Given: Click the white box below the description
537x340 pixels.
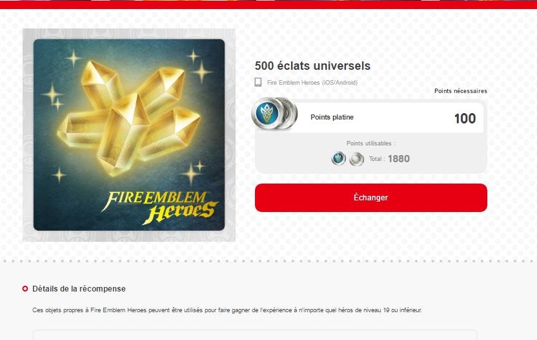Looking at the screenshot, I should tap(255, 335).
